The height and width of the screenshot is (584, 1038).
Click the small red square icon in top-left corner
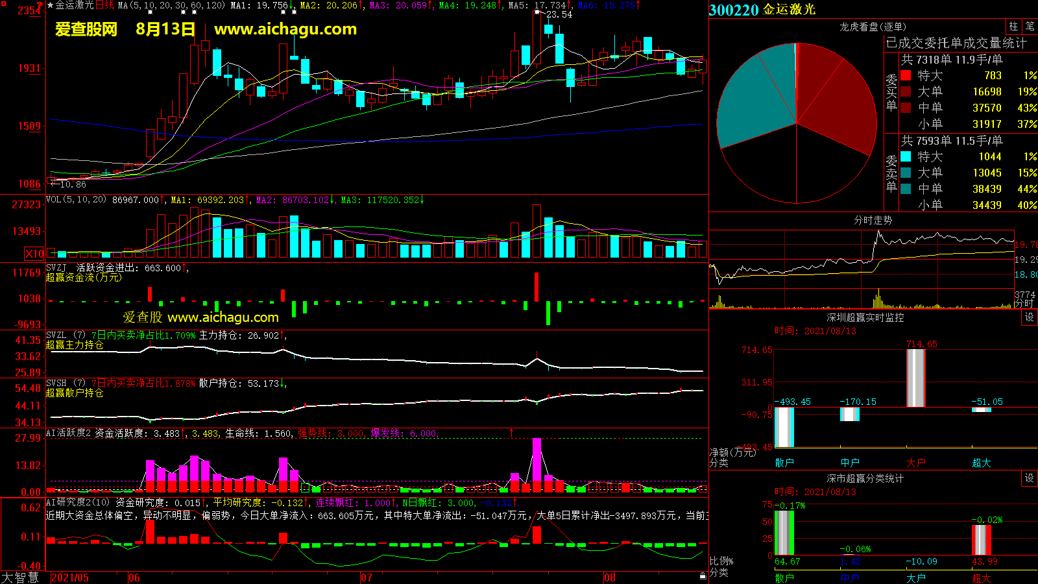coord(3,3)
